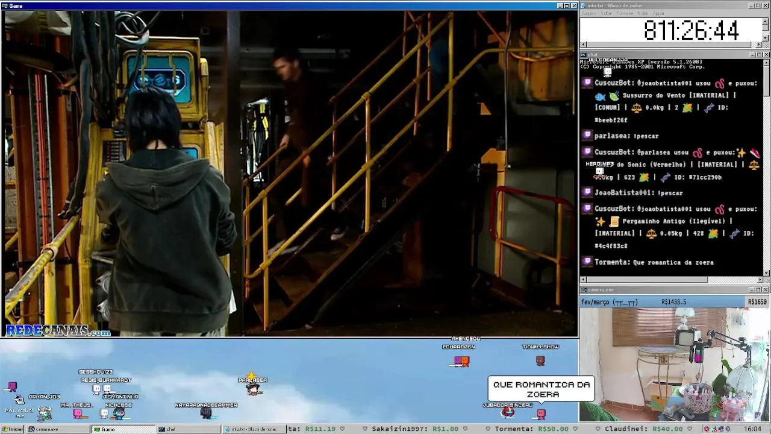The width and height of the screenshot is (771, 434).
Task: Click the leaf wind emoji before Sussurro do Vento
Action: (613, 96)
